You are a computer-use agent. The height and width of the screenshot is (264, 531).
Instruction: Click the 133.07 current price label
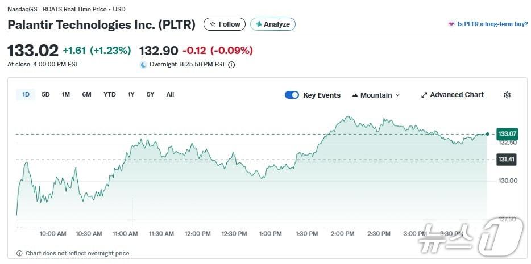coord(507,133)
